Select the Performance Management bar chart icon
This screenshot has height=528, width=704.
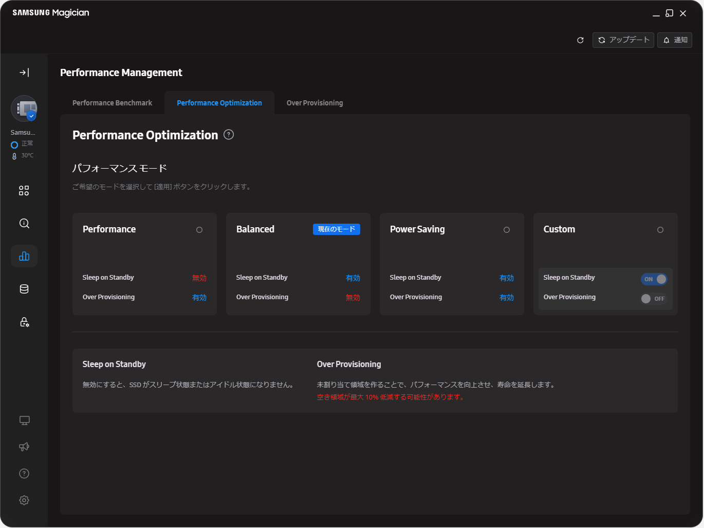point(24,256)
